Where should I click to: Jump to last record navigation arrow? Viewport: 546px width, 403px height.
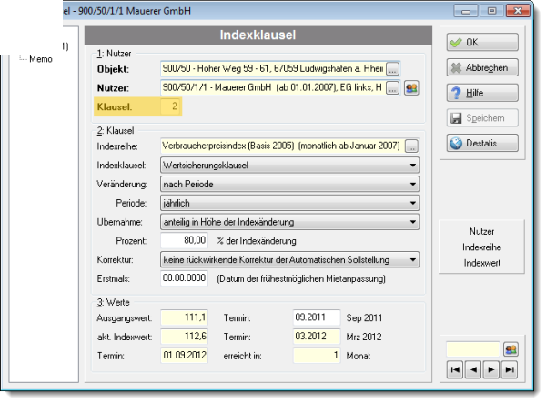click(509, 369)
